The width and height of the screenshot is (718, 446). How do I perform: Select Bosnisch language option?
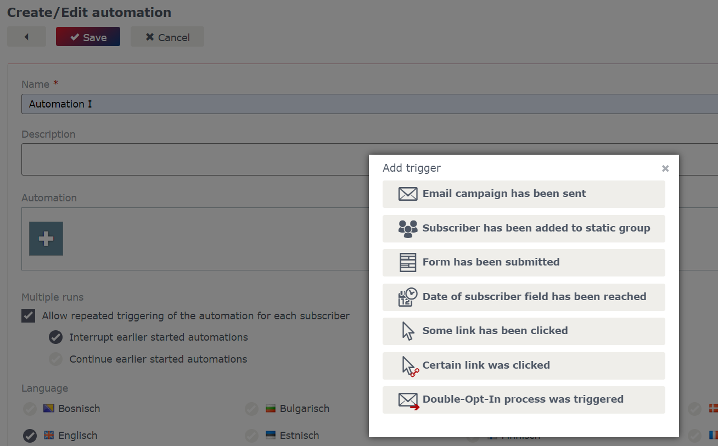(x=30, y=409)
